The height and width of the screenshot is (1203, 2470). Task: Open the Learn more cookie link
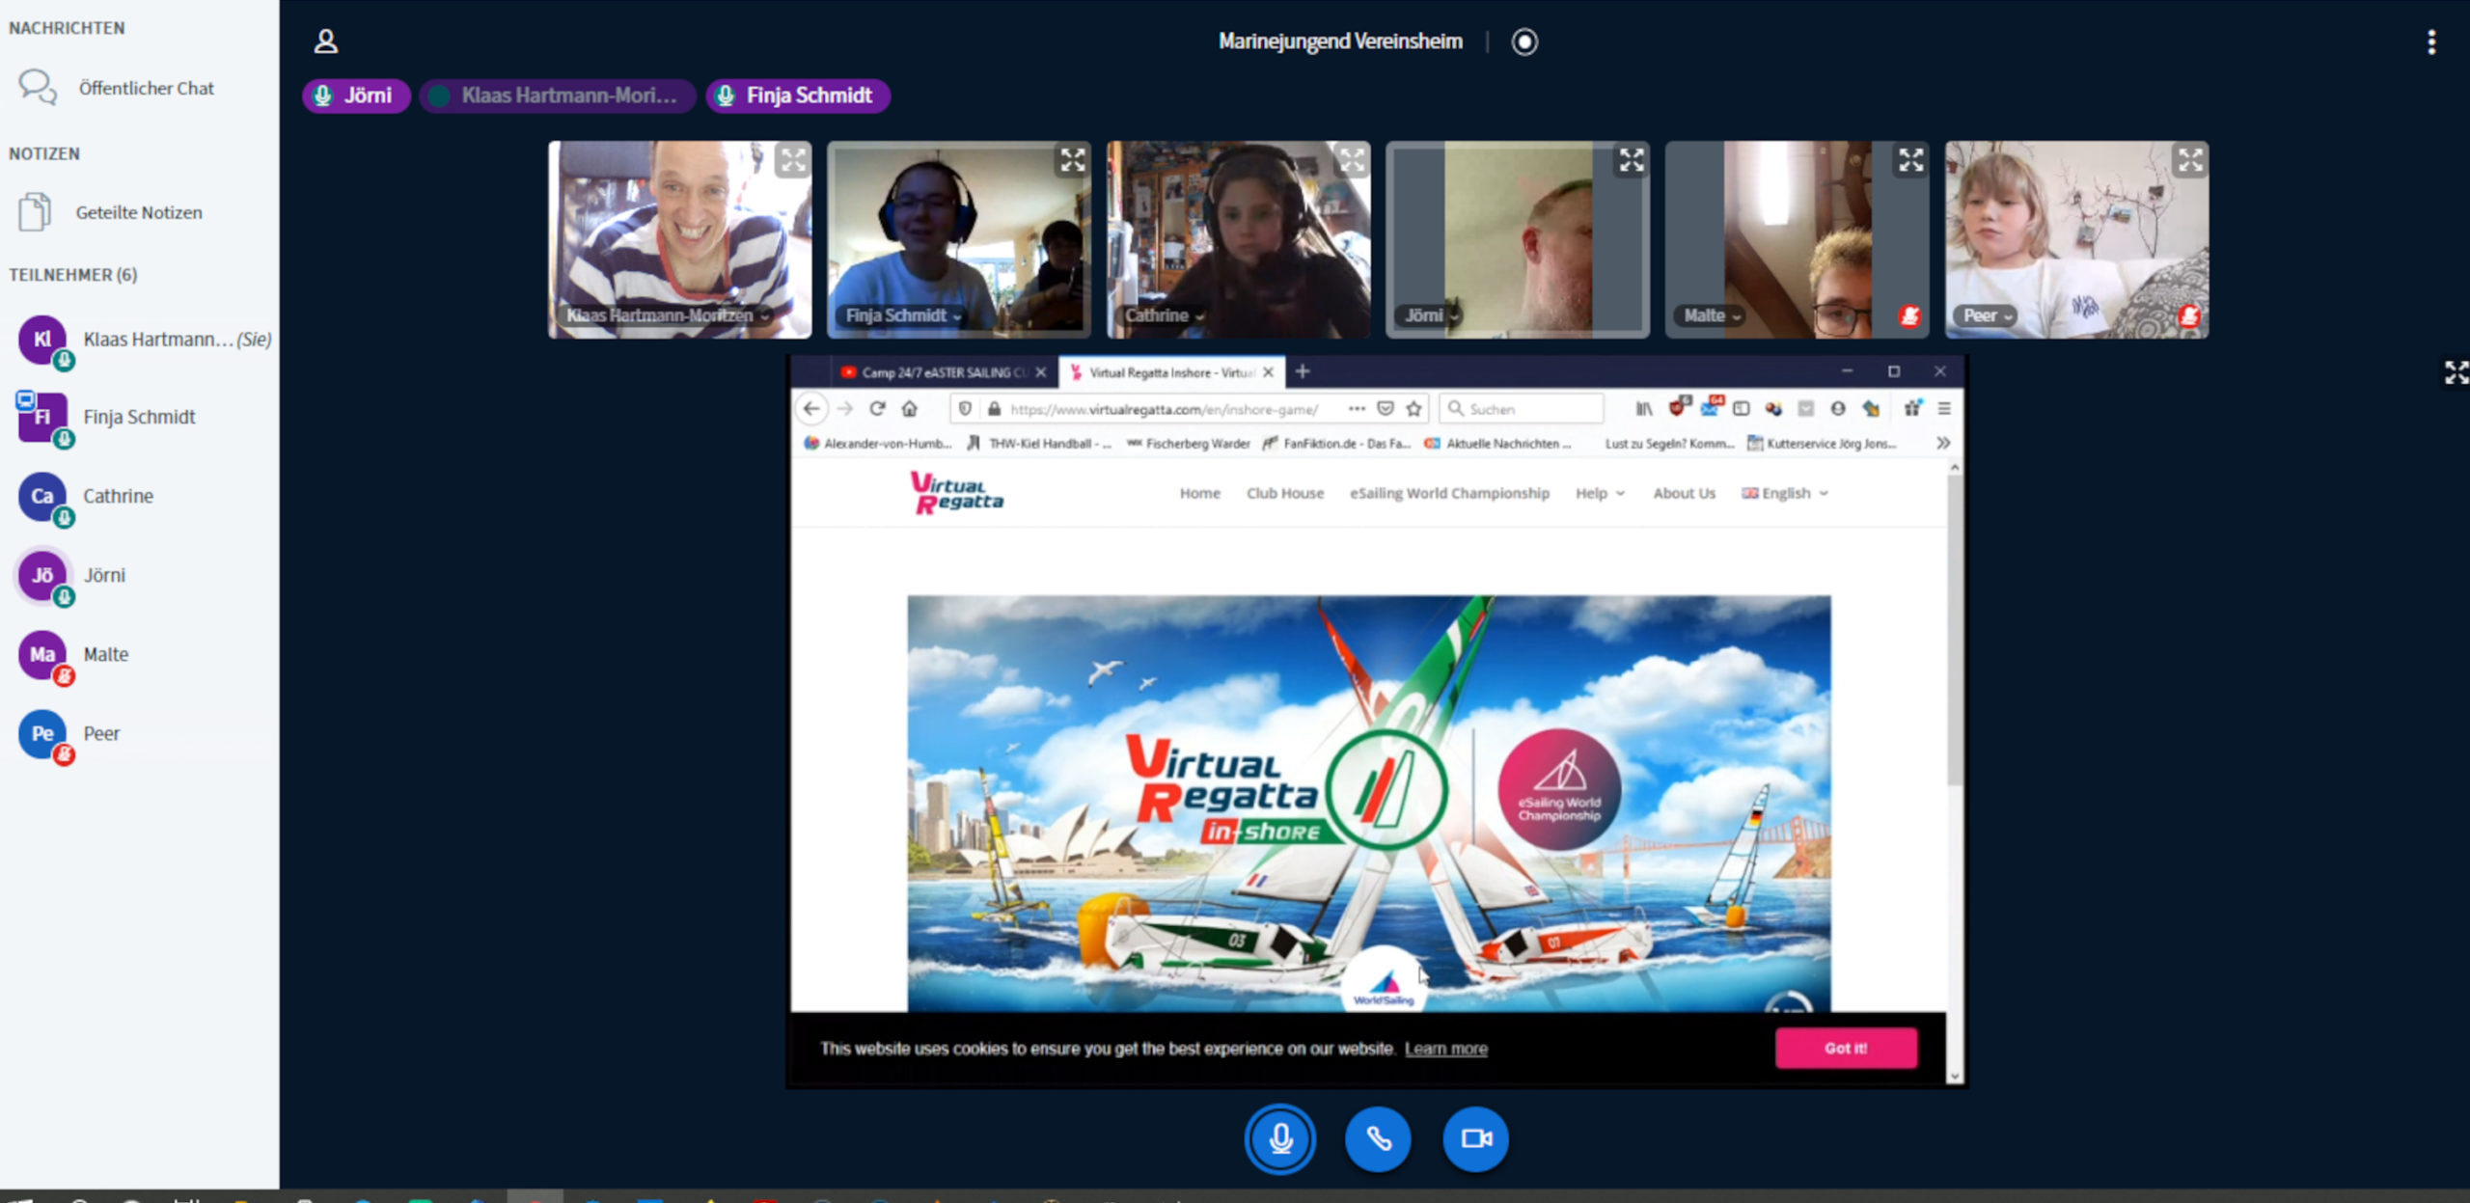coord(1445,1049)
